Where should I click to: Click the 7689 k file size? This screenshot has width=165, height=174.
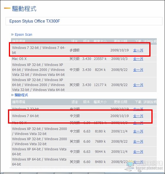click(100, 142)
